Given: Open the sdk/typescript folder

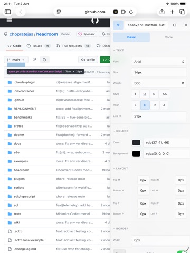Looking at the screenshot, I should [24, 196].
